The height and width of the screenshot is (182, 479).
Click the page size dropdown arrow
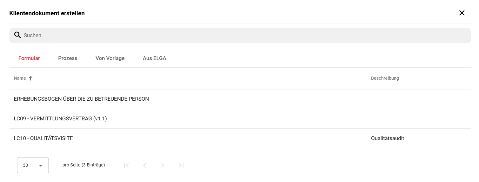tap(41, 165)
